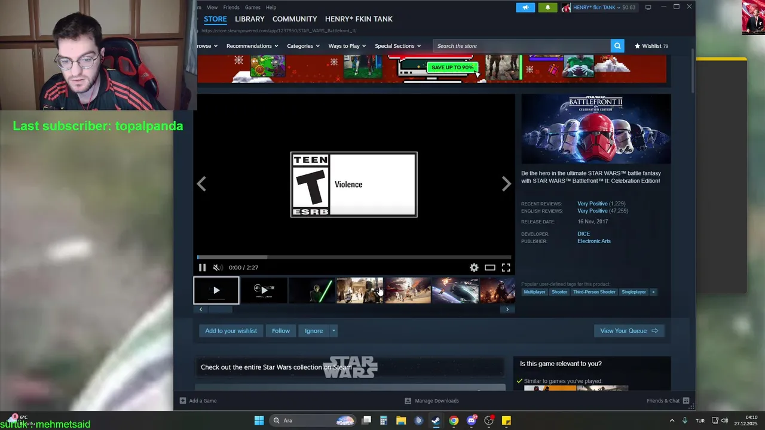Viewport: 765px width, 430px height.
Task: Open the Games menu
Action: point(252,7)
